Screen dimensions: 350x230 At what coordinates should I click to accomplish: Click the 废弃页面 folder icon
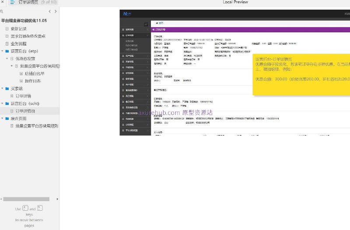[x=7, y=118]
